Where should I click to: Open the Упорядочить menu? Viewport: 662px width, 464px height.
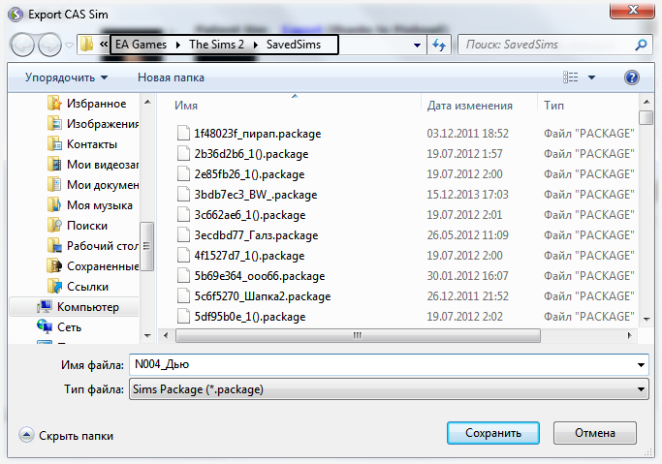coord(66,77)
